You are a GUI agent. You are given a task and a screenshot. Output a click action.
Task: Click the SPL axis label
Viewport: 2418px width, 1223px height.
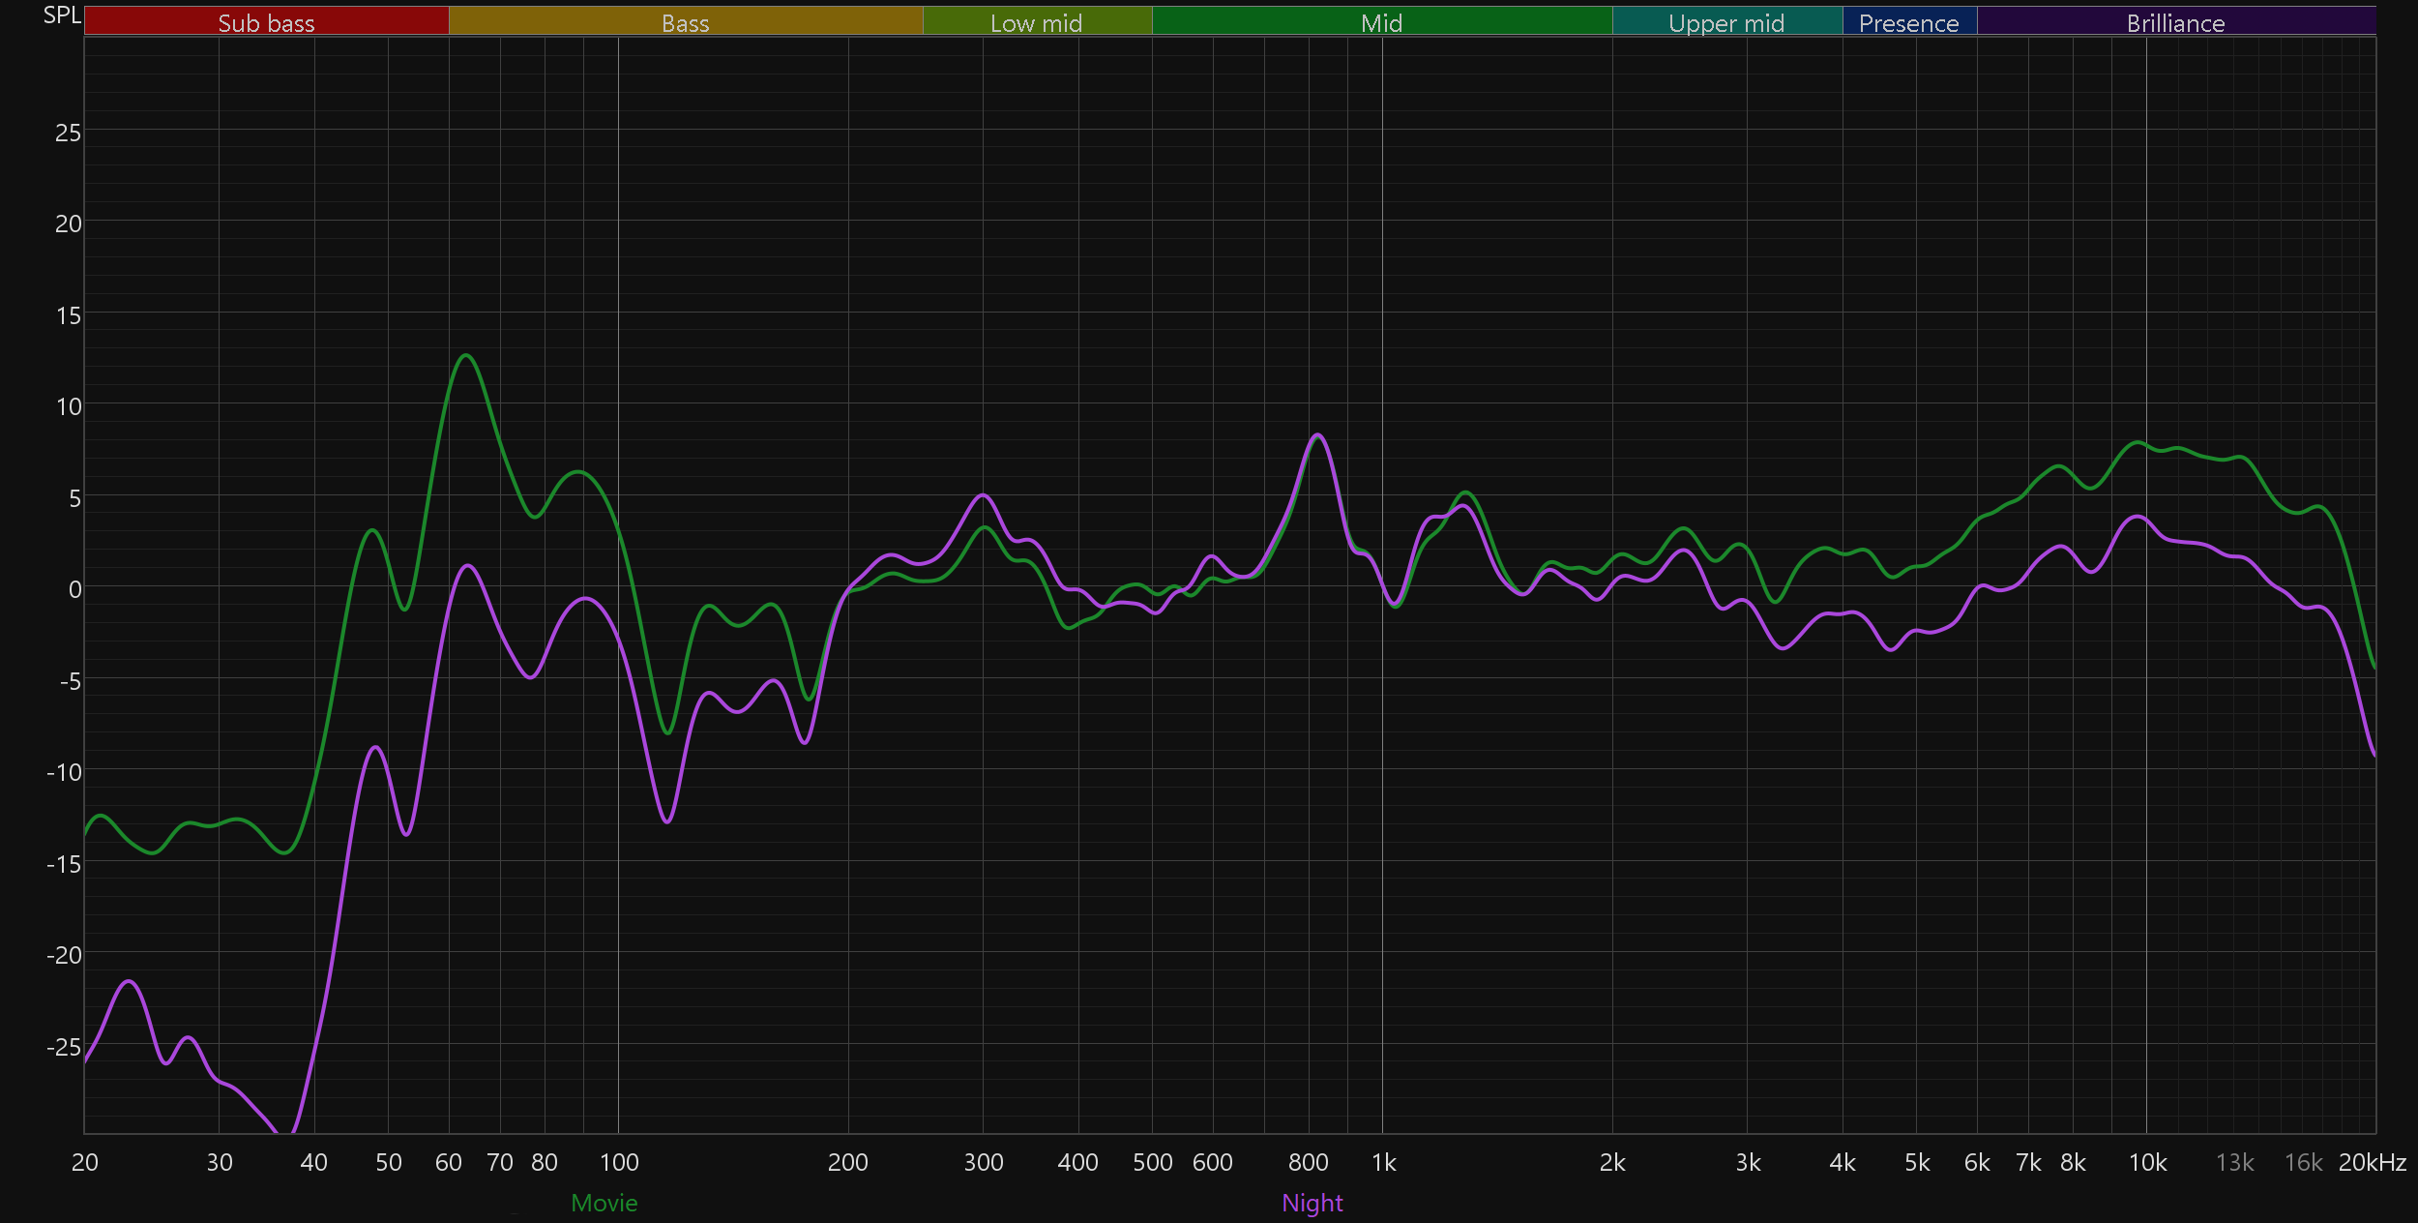coord(62,15)
